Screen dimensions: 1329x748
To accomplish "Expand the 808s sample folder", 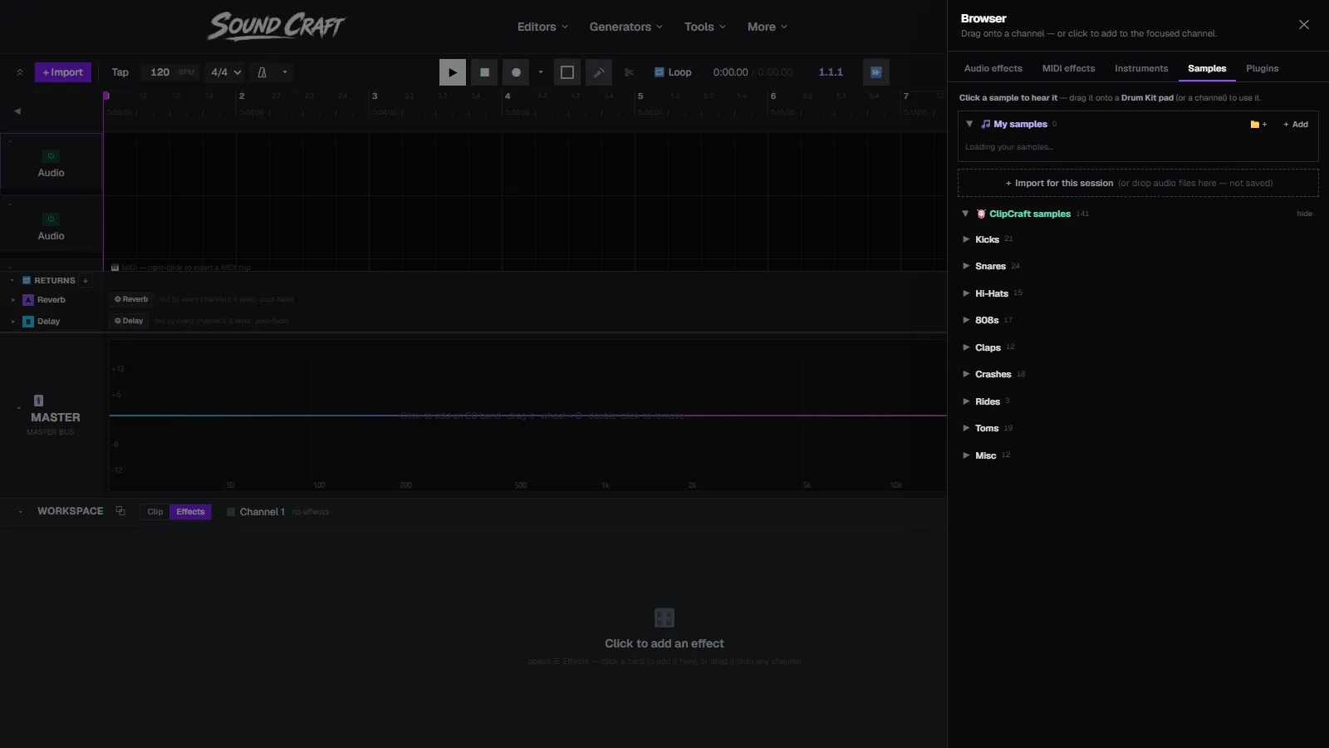I will coord(966,320).
